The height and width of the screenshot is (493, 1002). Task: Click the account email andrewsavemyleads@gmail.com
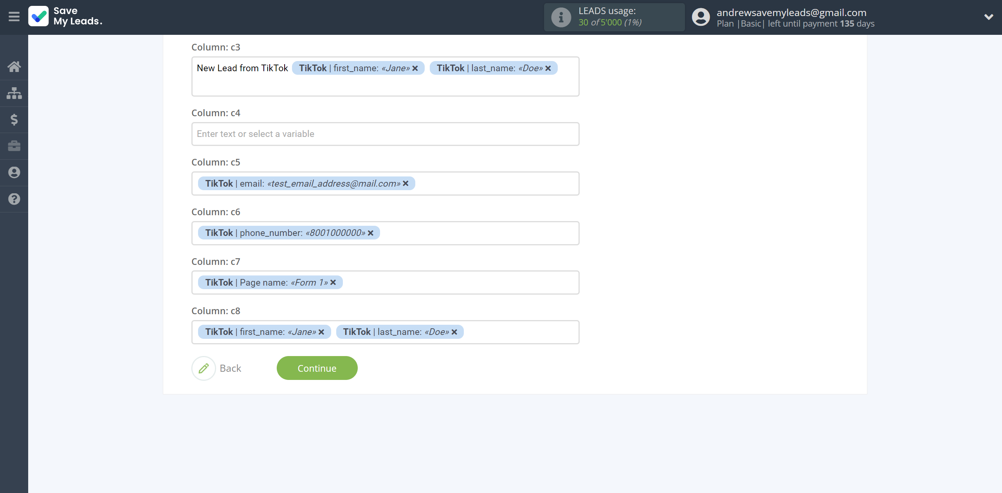click(x=791, y=13)
